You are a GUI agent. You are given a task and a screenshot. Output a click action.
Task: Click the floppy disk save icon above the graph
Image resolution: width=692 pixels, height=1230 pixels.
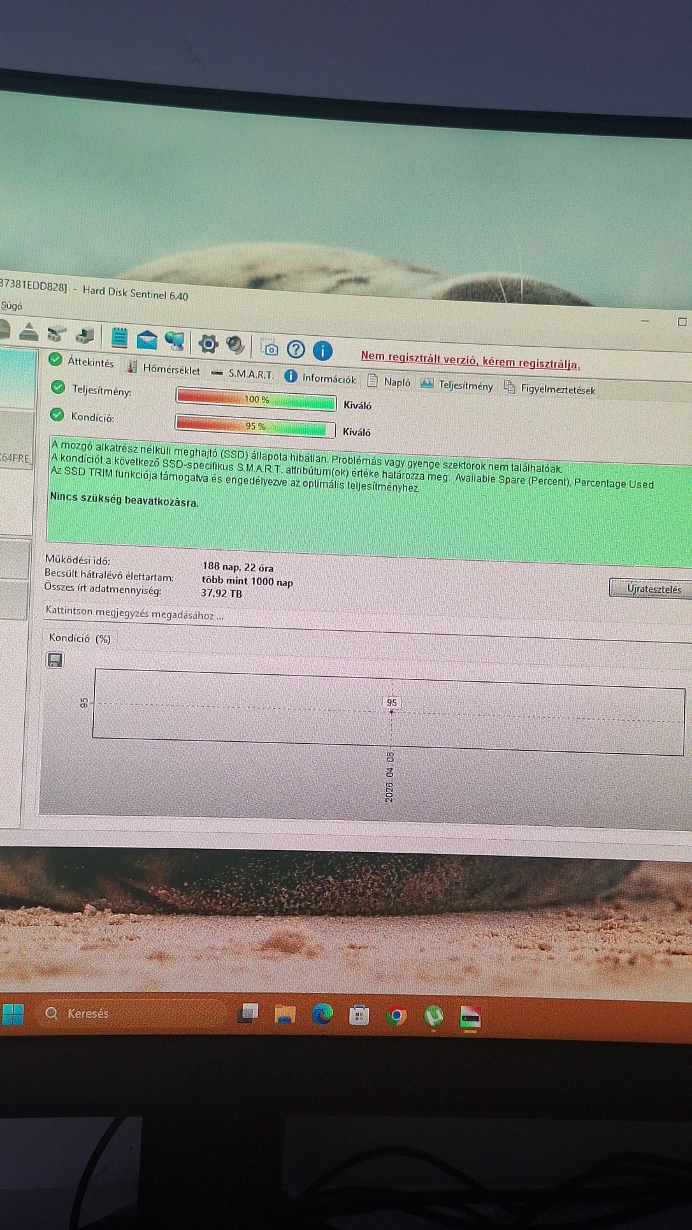coord(55,660)
